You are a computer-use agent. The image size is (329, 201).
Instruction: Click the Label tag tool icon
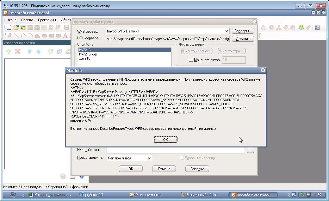tap(286, 27)
